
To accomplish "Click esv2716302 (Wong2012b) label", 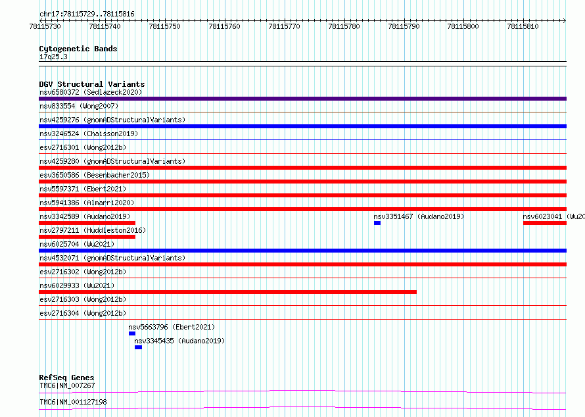I will tap(83, 272).
